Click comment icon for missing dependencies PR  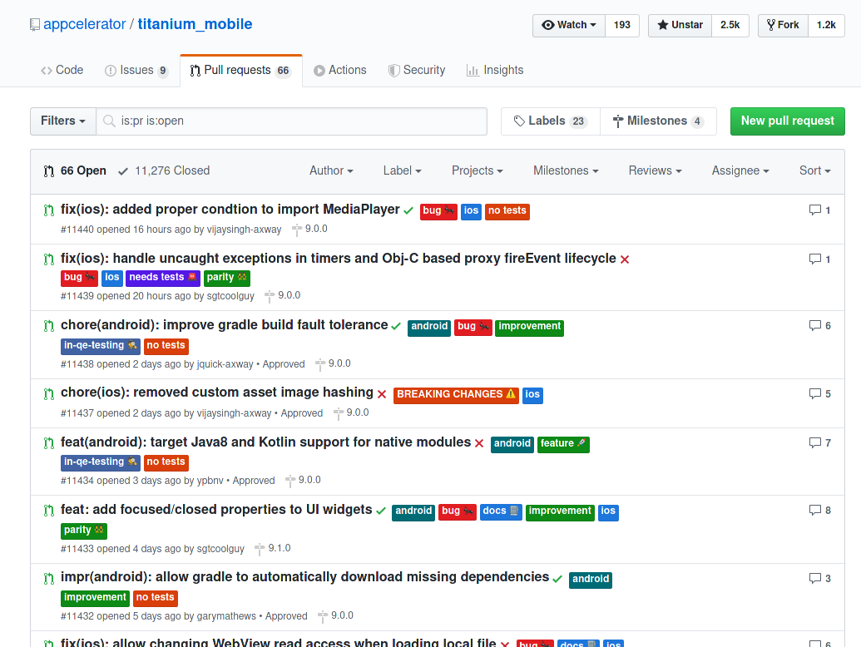pyautogui.click(x=815, y=578)
